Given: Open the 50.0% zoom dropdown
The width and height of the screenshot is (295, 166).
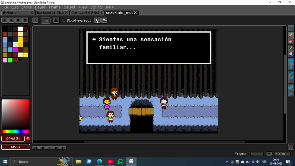Looking at the screenshot, I should (x=283, y=154).
